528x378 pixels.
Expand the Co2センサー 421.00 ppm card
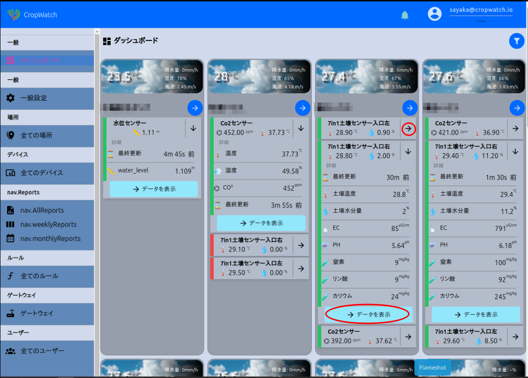pos(516,128)
